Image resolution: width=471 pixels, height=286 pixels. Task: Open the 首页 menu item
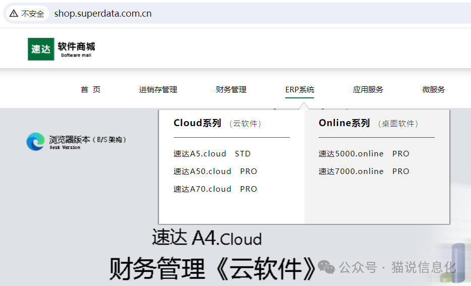point(90,89)
